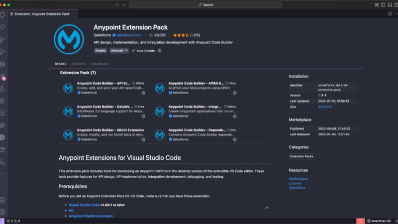Open Anypoint Code Builder - DataWe... item
This screenshot has width=398, height=224.
[104, 111]
